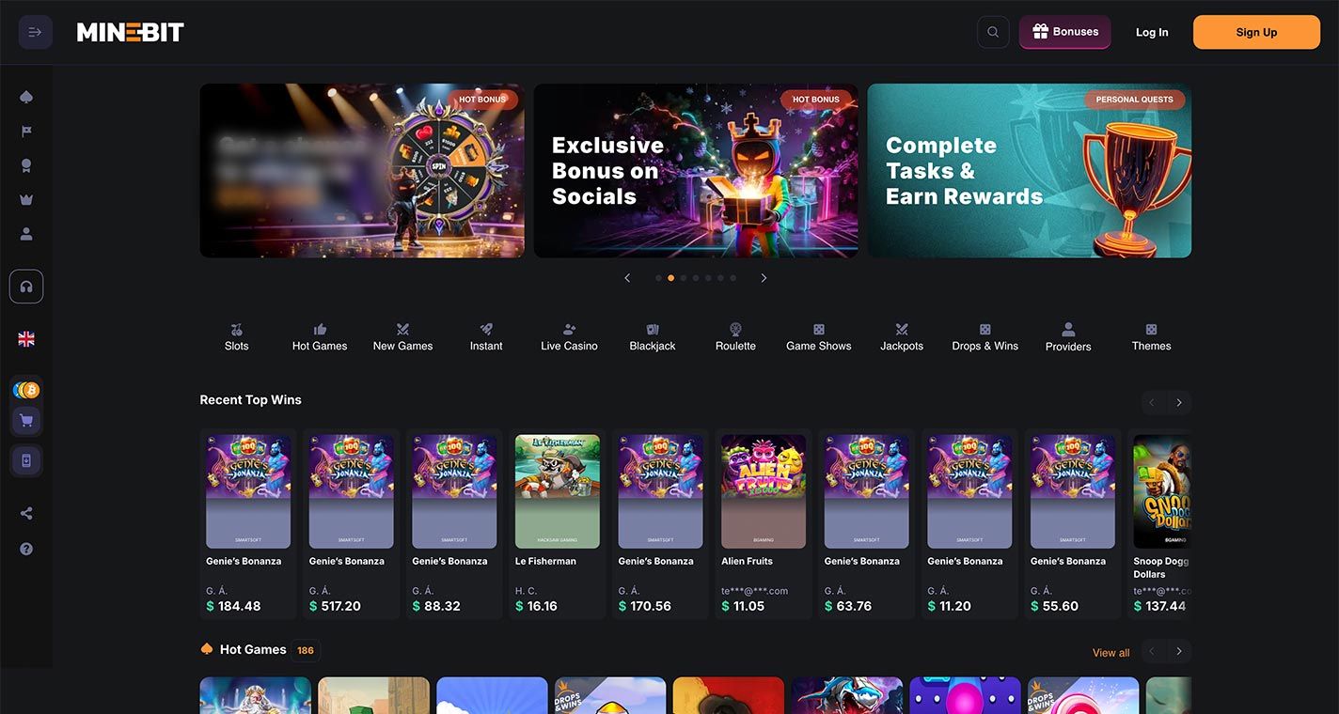Viewport: 1339px width, 714px height.
Task: Open the flag icon in sidebar
Action: click(x=26, y=132)
